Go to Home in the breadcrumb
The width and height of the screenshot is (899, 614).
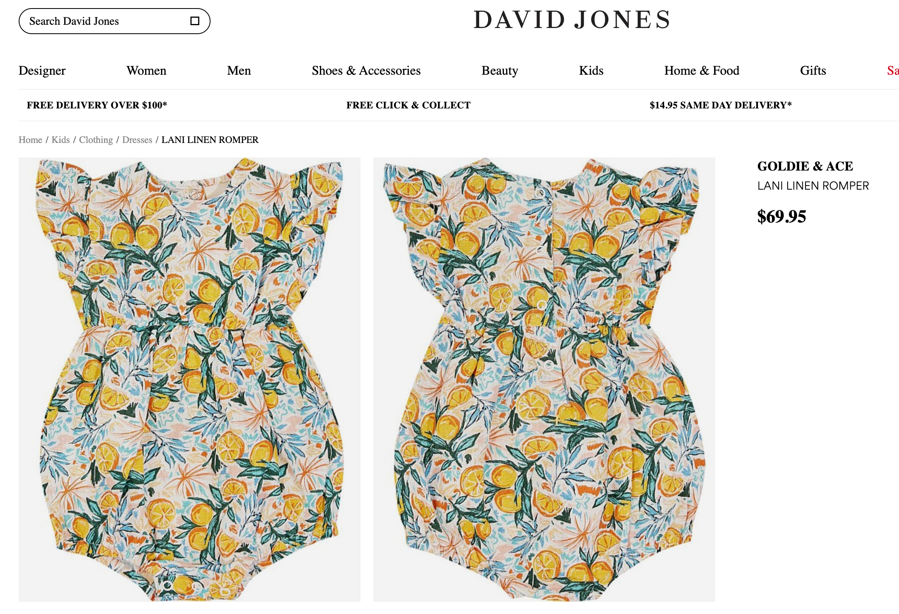(x=30, y=140)
